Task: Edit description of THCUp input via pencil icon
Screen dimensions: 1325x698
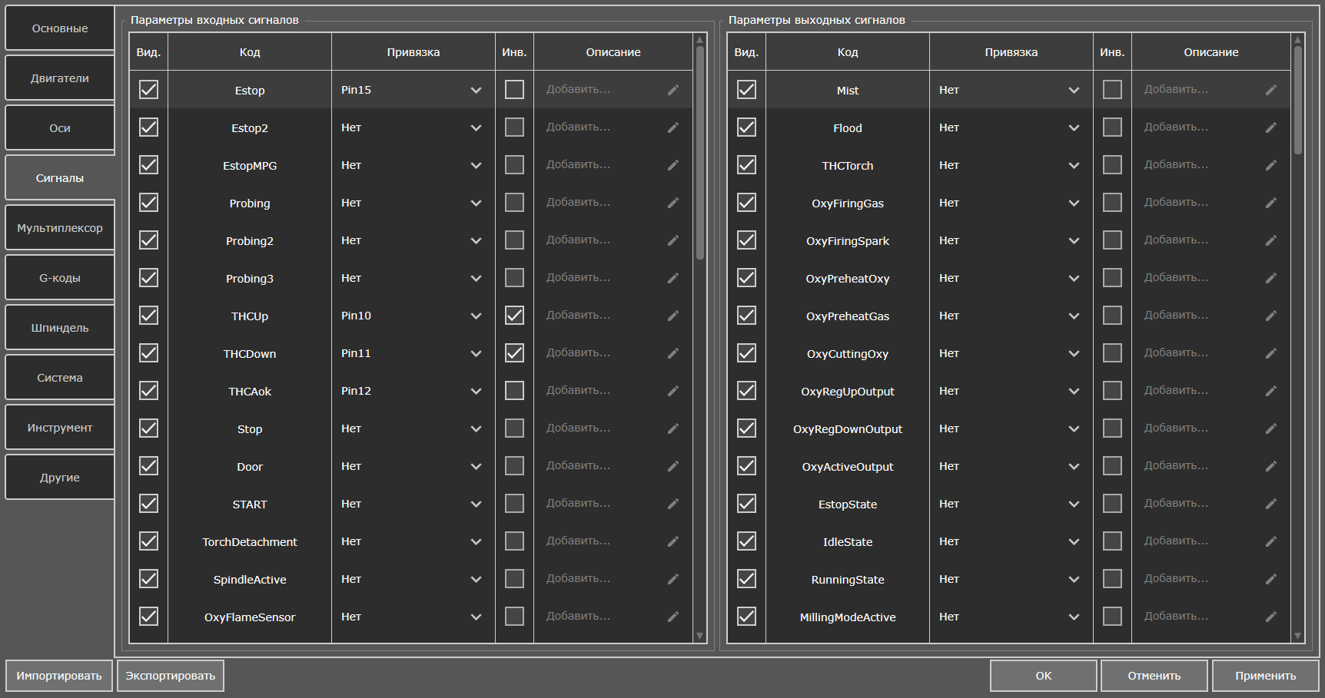Action: [672, 316]
